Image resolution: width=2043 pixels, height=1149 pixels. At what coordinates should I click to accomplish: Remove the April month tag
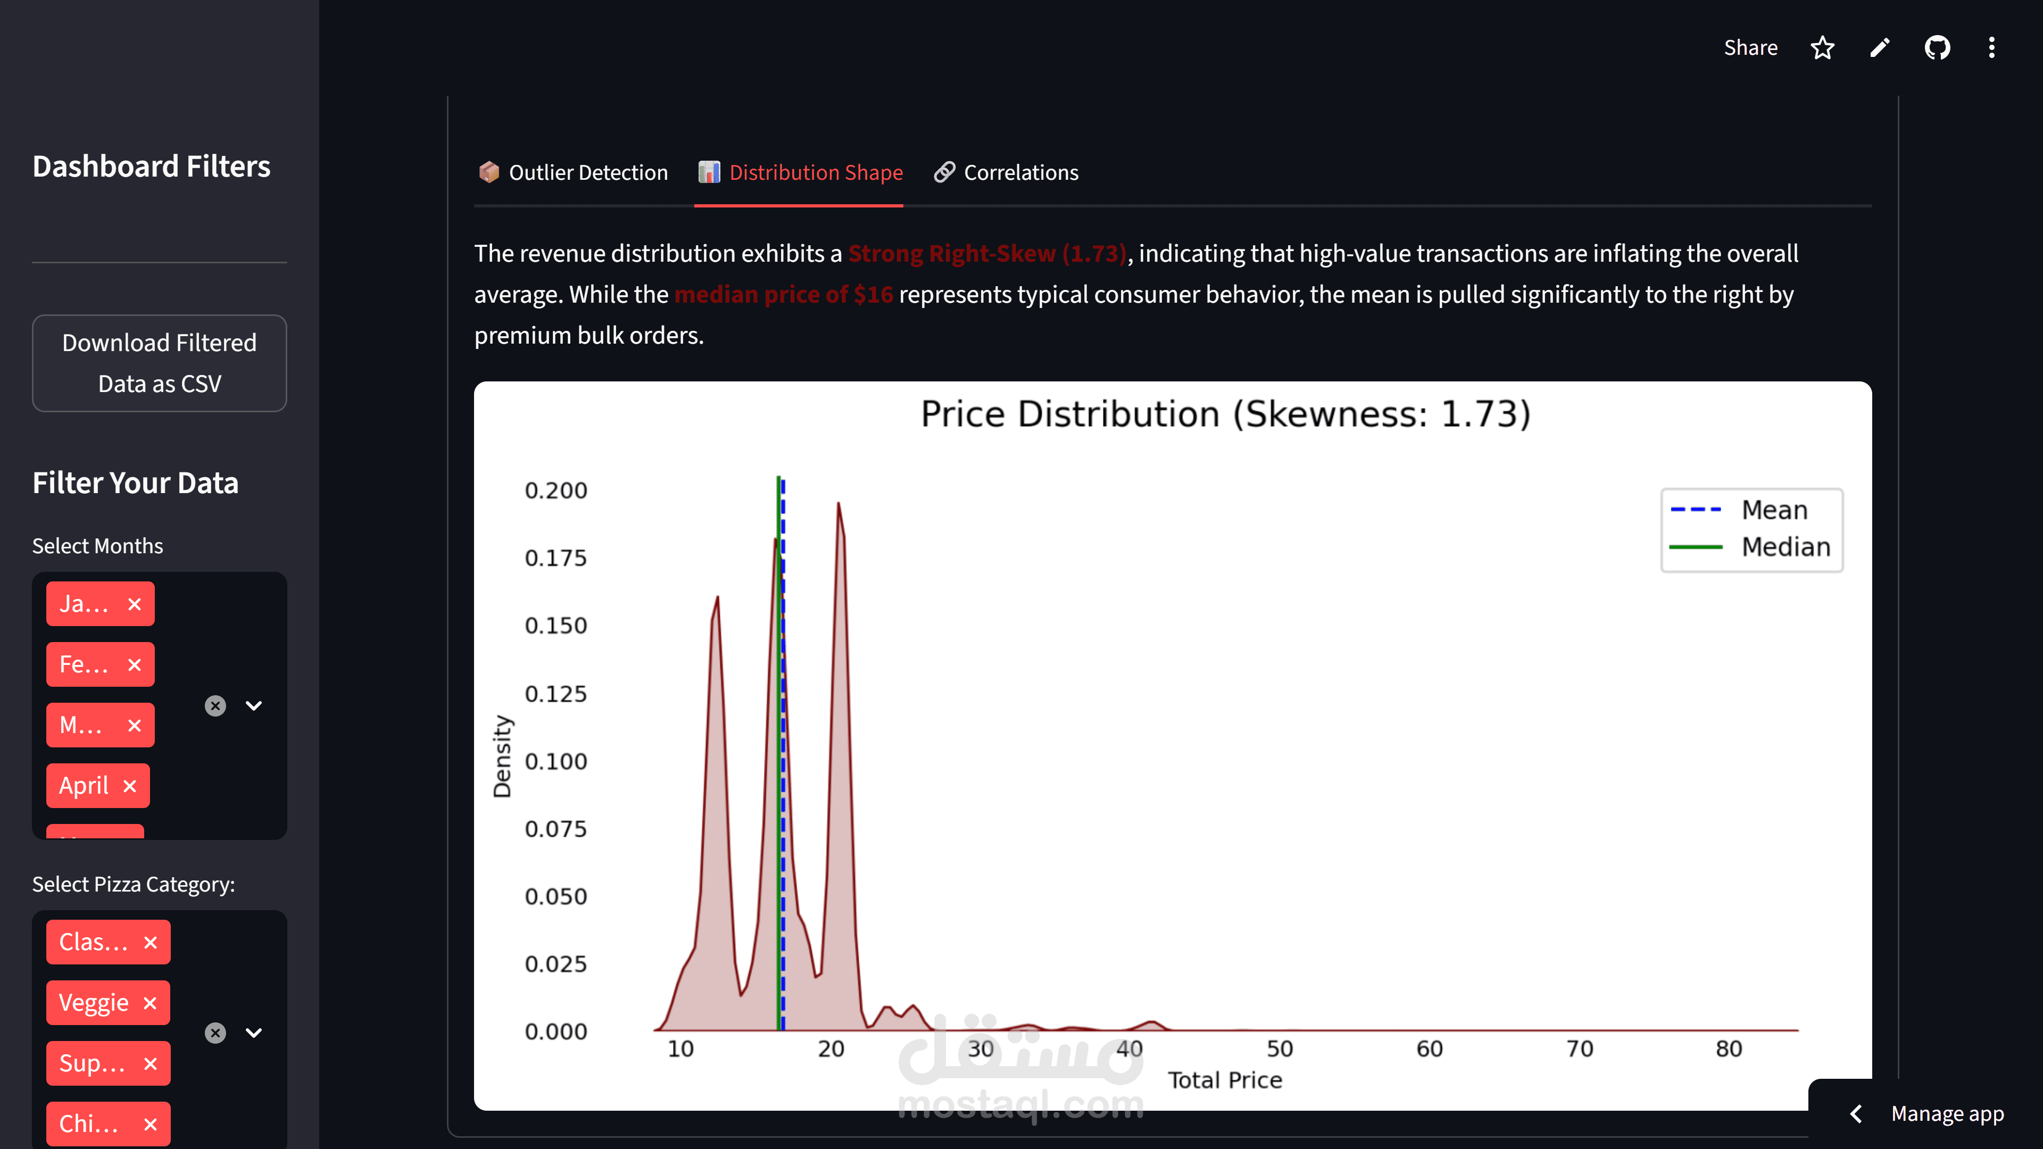point(130,786)
